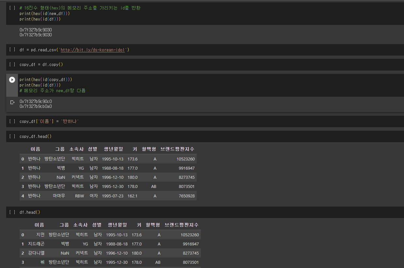
Task: Click the group cell 마마무
Action: [59, 196]
